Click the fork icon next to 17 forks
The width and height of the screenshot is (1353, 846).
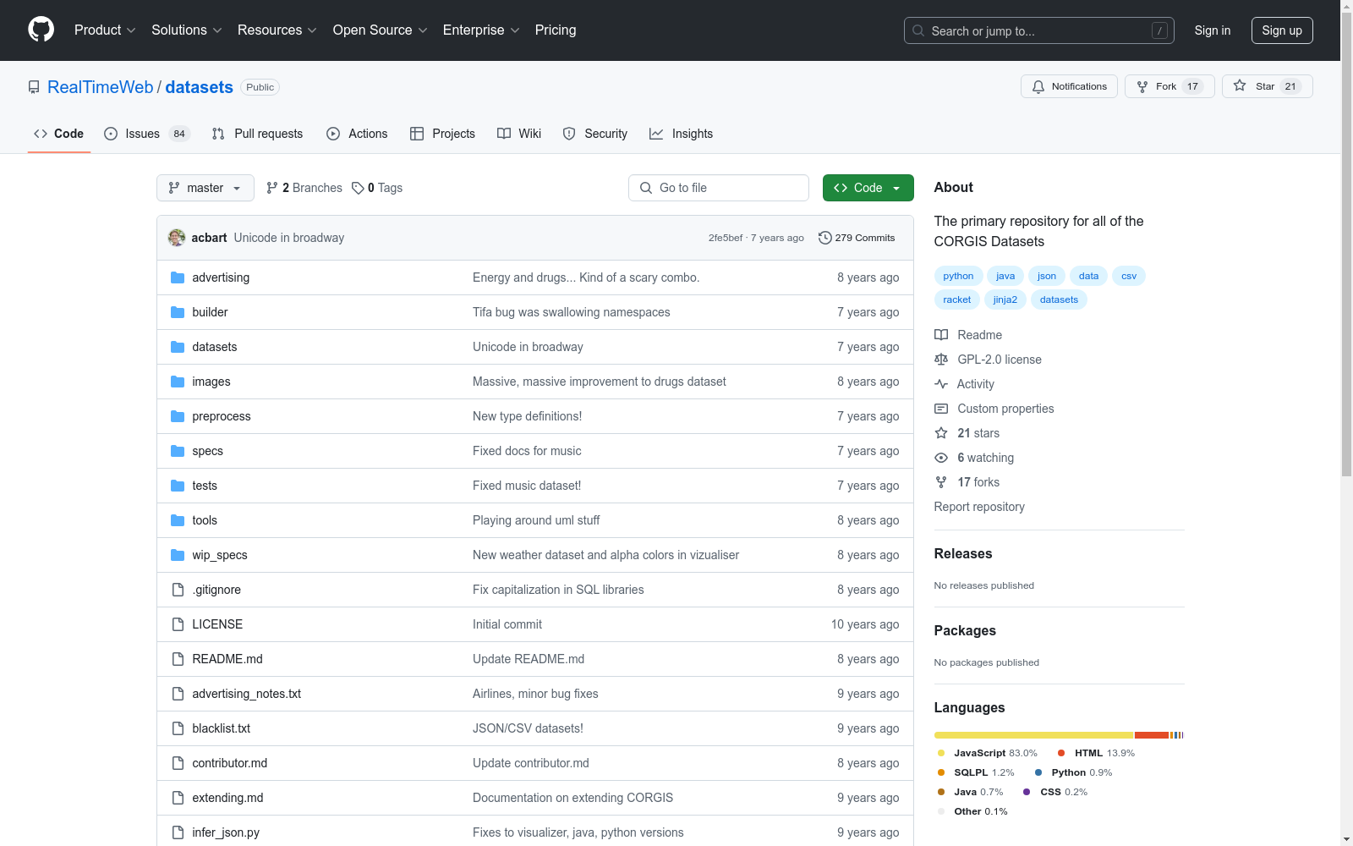941,482
